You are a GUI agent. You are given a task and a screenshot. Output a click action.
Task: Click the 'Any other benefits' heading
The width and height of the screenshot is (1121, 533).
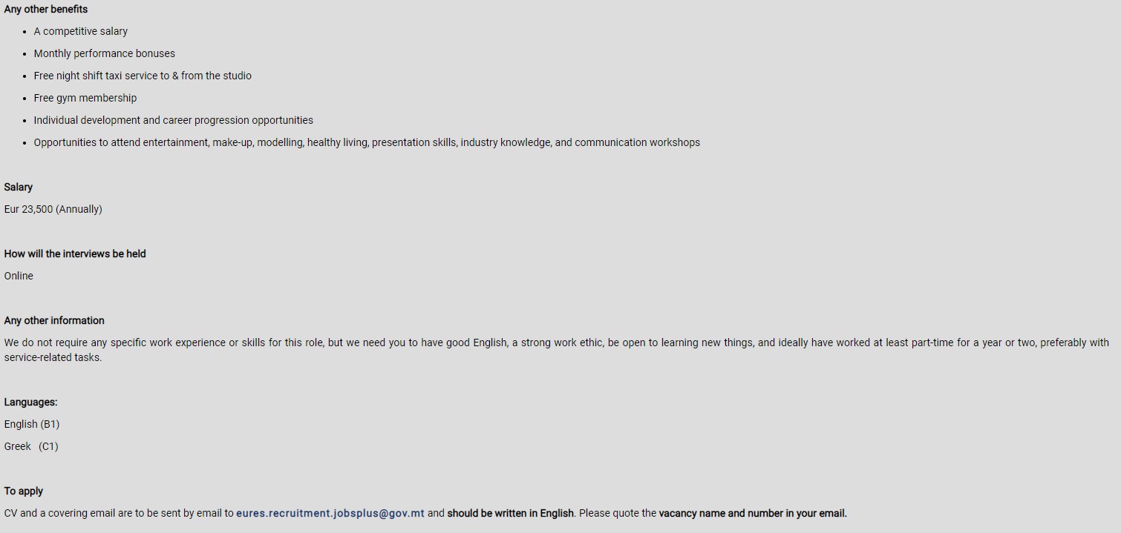pos(46,9)
